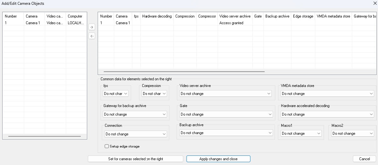
Task: Enable the Setup edge storage checkbox
Action: click(x=107, y=147)
